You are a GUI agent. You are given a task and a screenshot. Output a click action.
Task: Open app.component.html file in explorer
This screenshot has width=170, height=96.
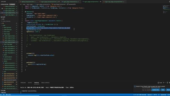point(10,78)
